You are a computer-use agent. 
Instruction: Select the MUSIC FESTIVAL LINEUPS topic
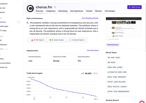click(x=117, y=87)
